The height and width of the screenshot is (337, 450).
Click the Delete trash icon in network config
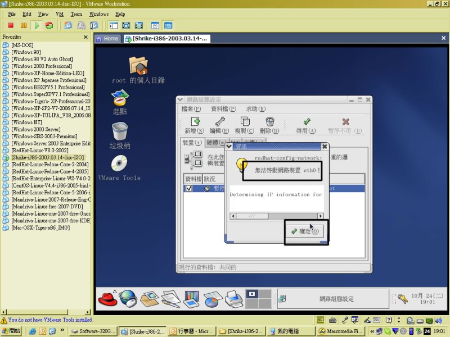pyautogui.click(x=270, y=121)
